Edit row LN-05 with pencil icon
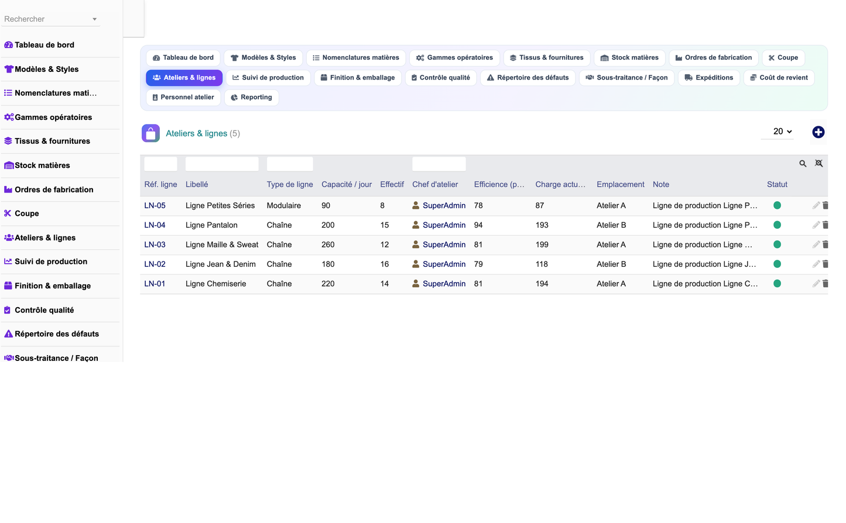 [816, 205]
